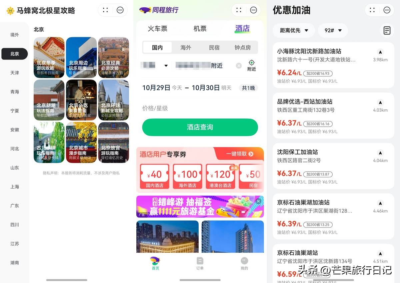Select 天津 in the region sidebar
Image resolution: width=400 pixels, height=283 pixels.
(15, 72)
